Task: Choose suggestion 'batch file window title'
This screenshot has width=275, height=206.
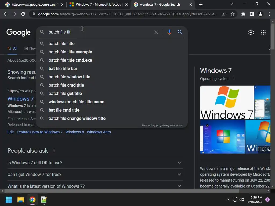Action: pyautogui.click(x=112, y=77)
